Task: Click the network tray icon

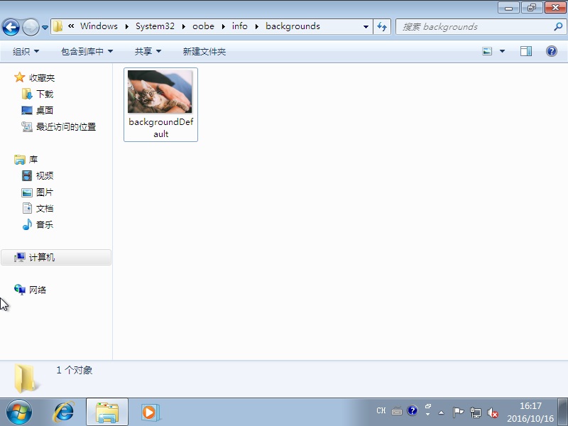Action: tap(475, 413)
